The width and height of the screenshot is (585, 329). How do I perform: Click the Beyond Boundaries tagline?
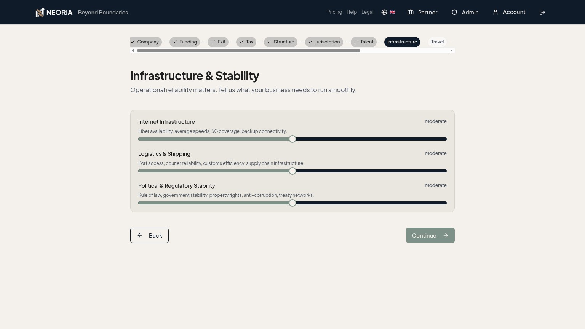pos(104,13)
